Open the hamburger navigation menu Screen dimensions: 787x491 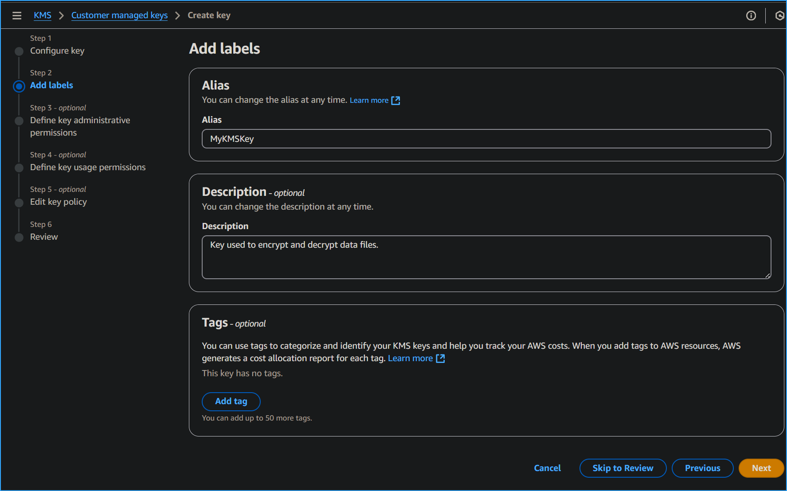pos(17,16)
